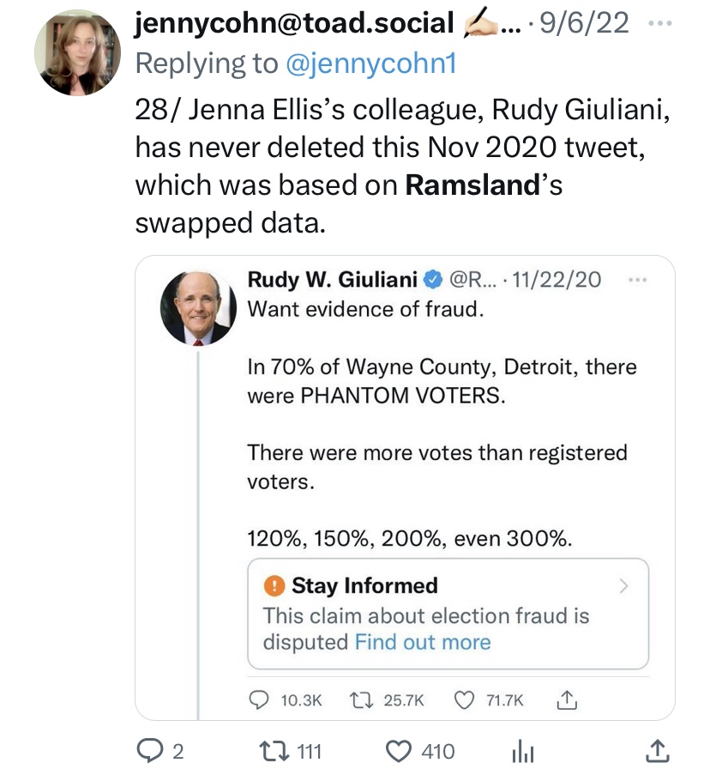Like the jennycohn tweet

point(400,752)
